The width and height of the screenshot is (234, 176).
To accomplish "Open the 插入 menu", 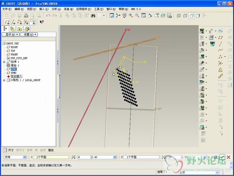I will tap(44, 9).
